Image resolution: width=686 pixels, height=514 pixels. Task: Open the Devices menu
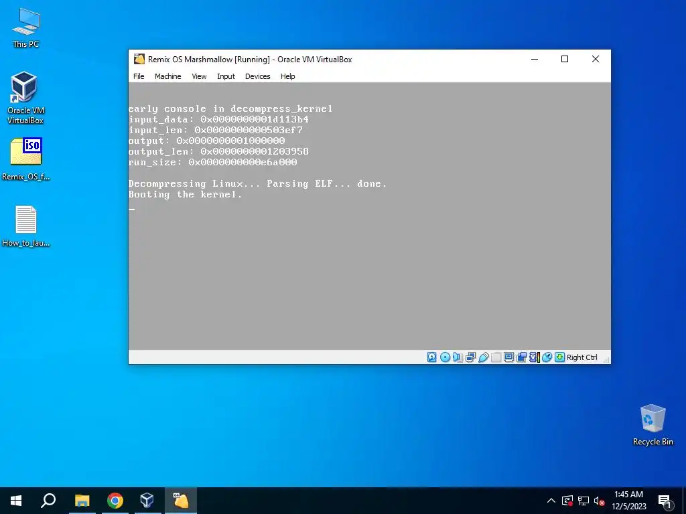[258, 76]
